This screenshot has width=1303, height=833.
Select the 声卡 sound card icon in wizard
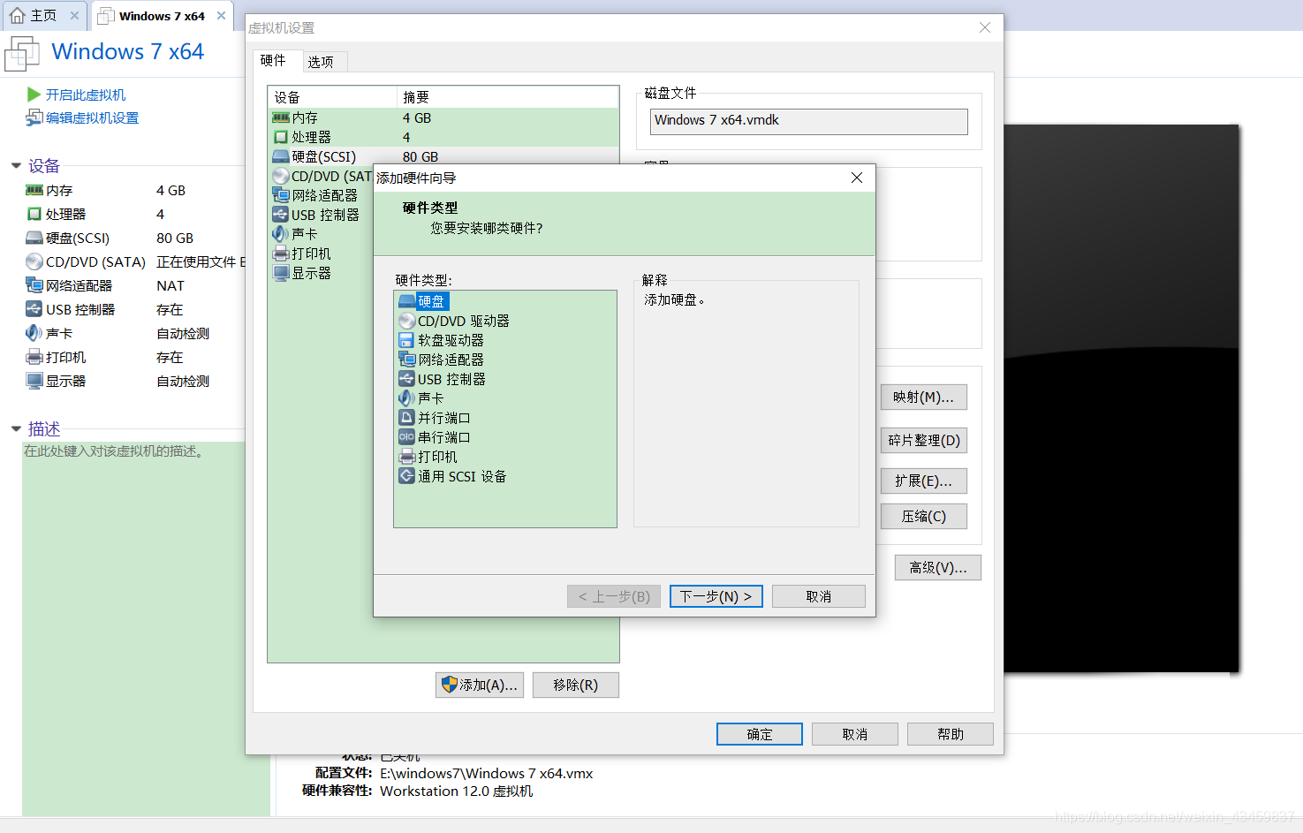point(406,398)
